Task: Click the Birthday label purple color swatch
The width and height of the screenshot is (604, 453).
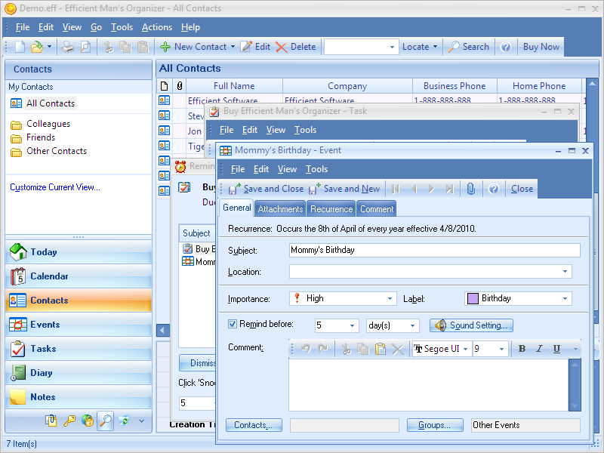Action: (473, 299)
